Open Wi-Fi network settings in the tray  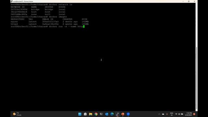176,114
